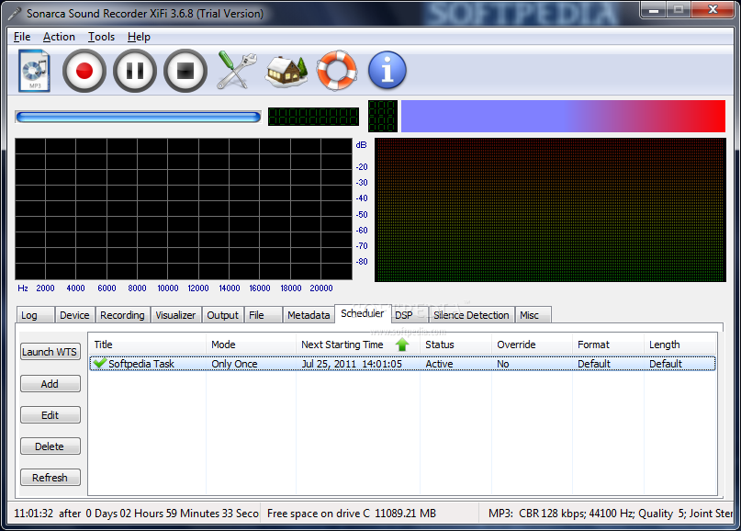
Task: Switch to the Log tab
Action: (x=35, y=315)
